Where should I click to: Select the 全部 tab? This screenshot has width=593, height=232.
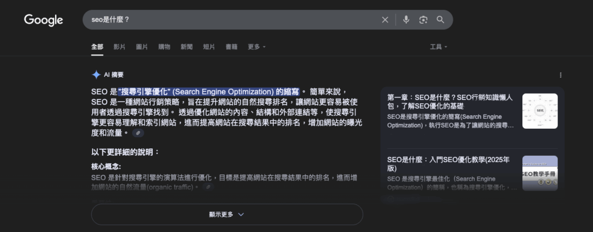pos(97,47)
